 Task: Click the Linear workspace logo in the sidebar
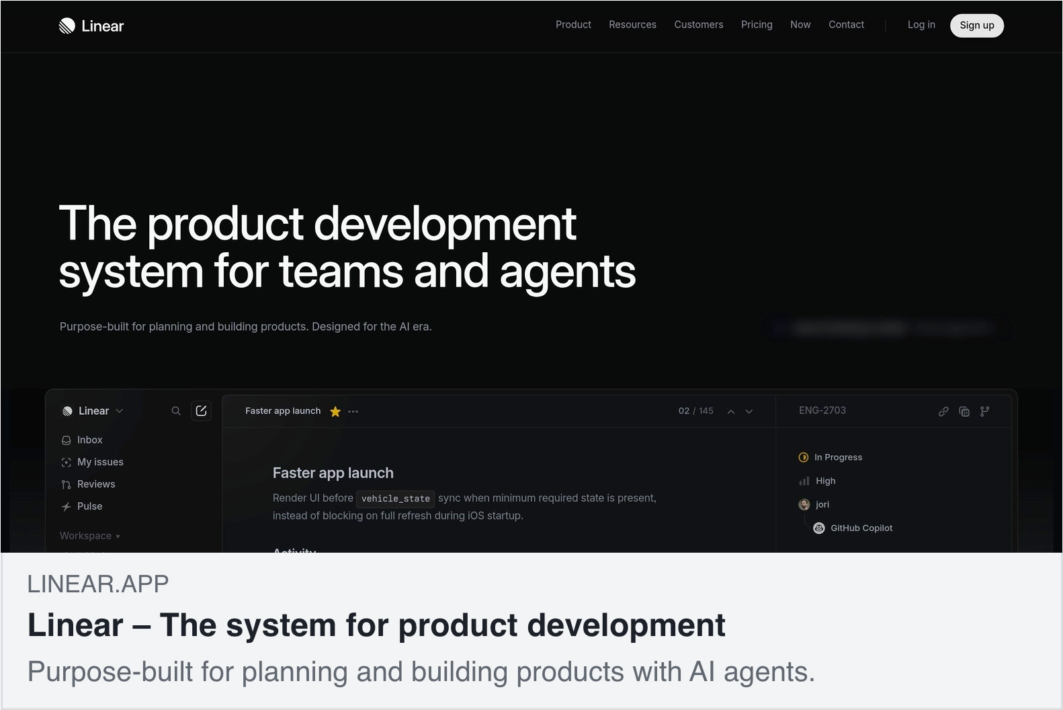tap(67, 411)
